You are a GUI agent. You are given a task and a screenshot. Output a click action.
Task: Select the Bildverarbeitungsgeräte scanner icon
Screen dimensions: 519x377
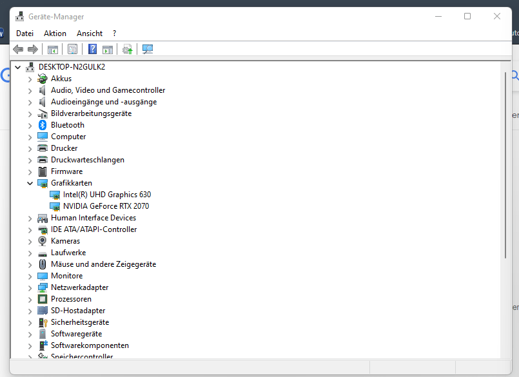tap(43, 113)
